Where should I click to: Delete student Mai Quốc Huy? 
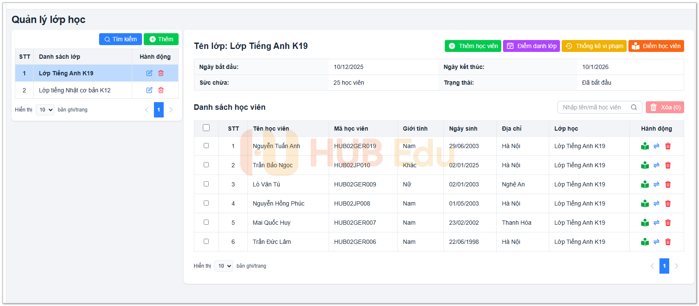668,223
